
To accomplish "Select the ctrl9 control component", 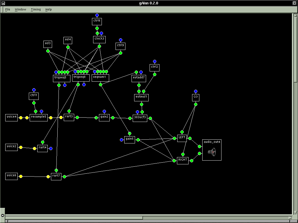I will [x=120, y=46].
